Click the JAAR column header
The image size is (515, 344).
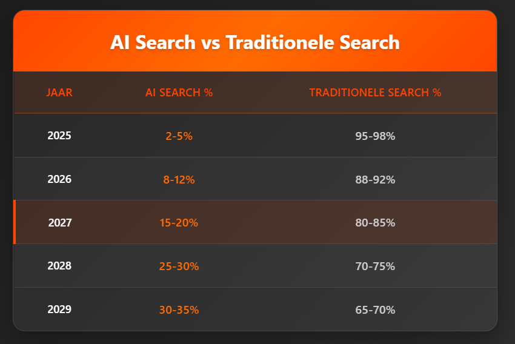[x=59, y=93]
